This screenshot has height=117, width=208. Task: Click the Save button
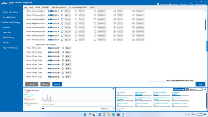point(200,84)
